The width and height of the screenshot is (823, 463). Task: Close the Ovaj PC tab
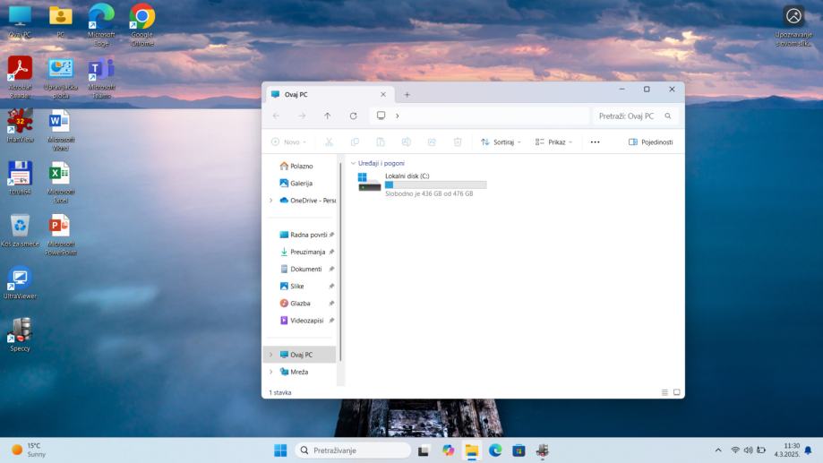[383, 95]
